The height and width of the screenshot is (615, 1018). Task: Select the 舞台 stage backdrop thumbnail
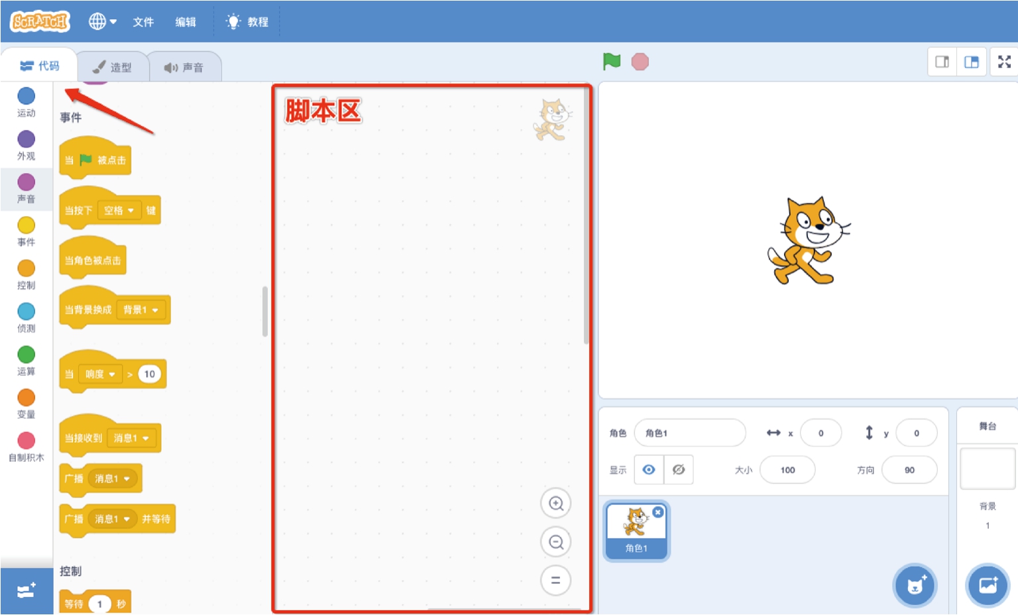pyautogui.click(x=988, y=469)
